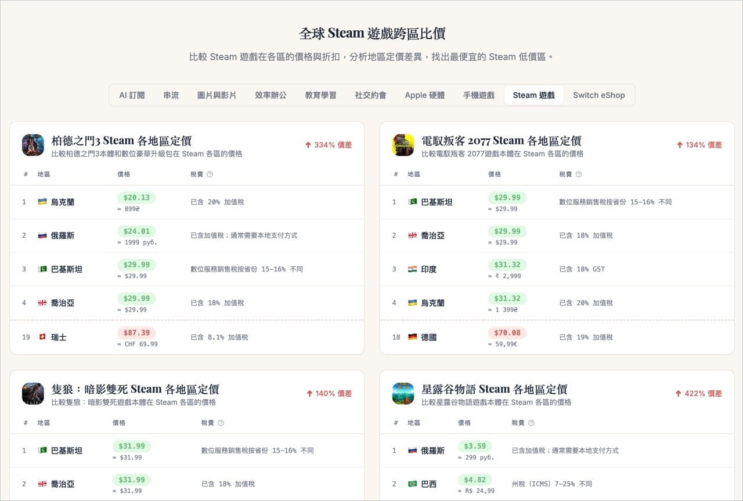Click 稅費 help icon in 隻狼 card

[x=221, y=423]
